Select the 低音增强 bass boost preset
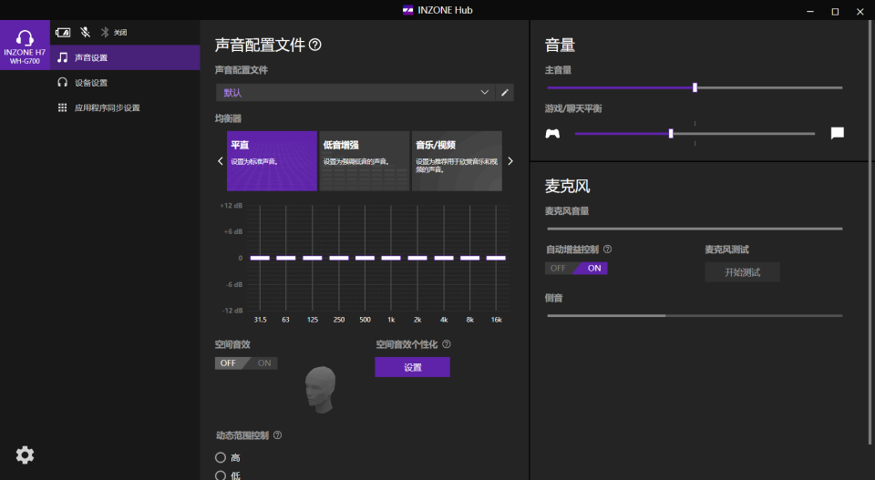875x480 pixels. tap(365, 161)
